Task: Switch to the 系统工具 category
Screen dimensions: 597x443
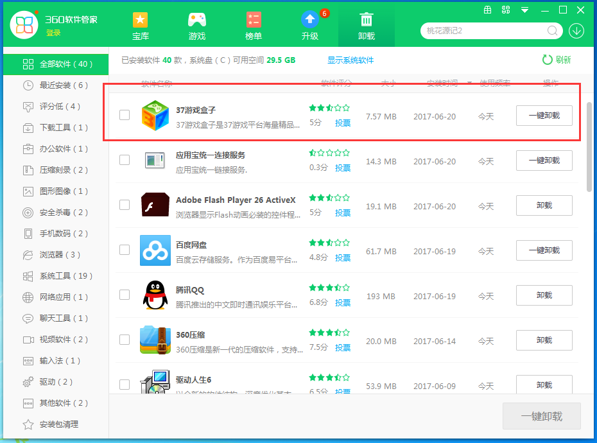Action: (56, 275)
